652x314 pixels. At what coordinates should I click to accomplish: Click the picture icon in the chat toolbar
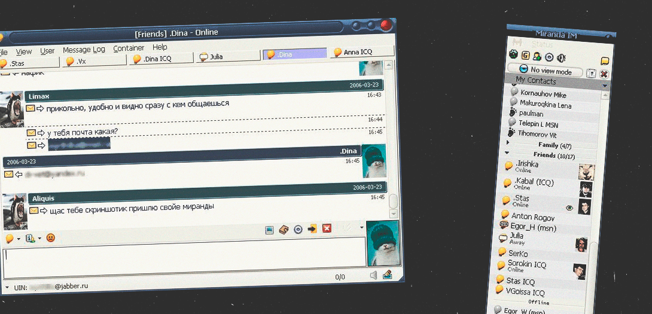(269, 230)
